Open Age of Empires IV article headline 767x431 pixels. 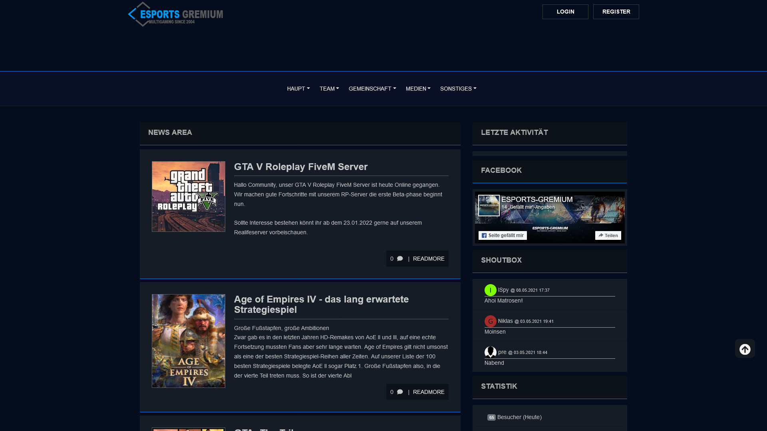(321, 304)
